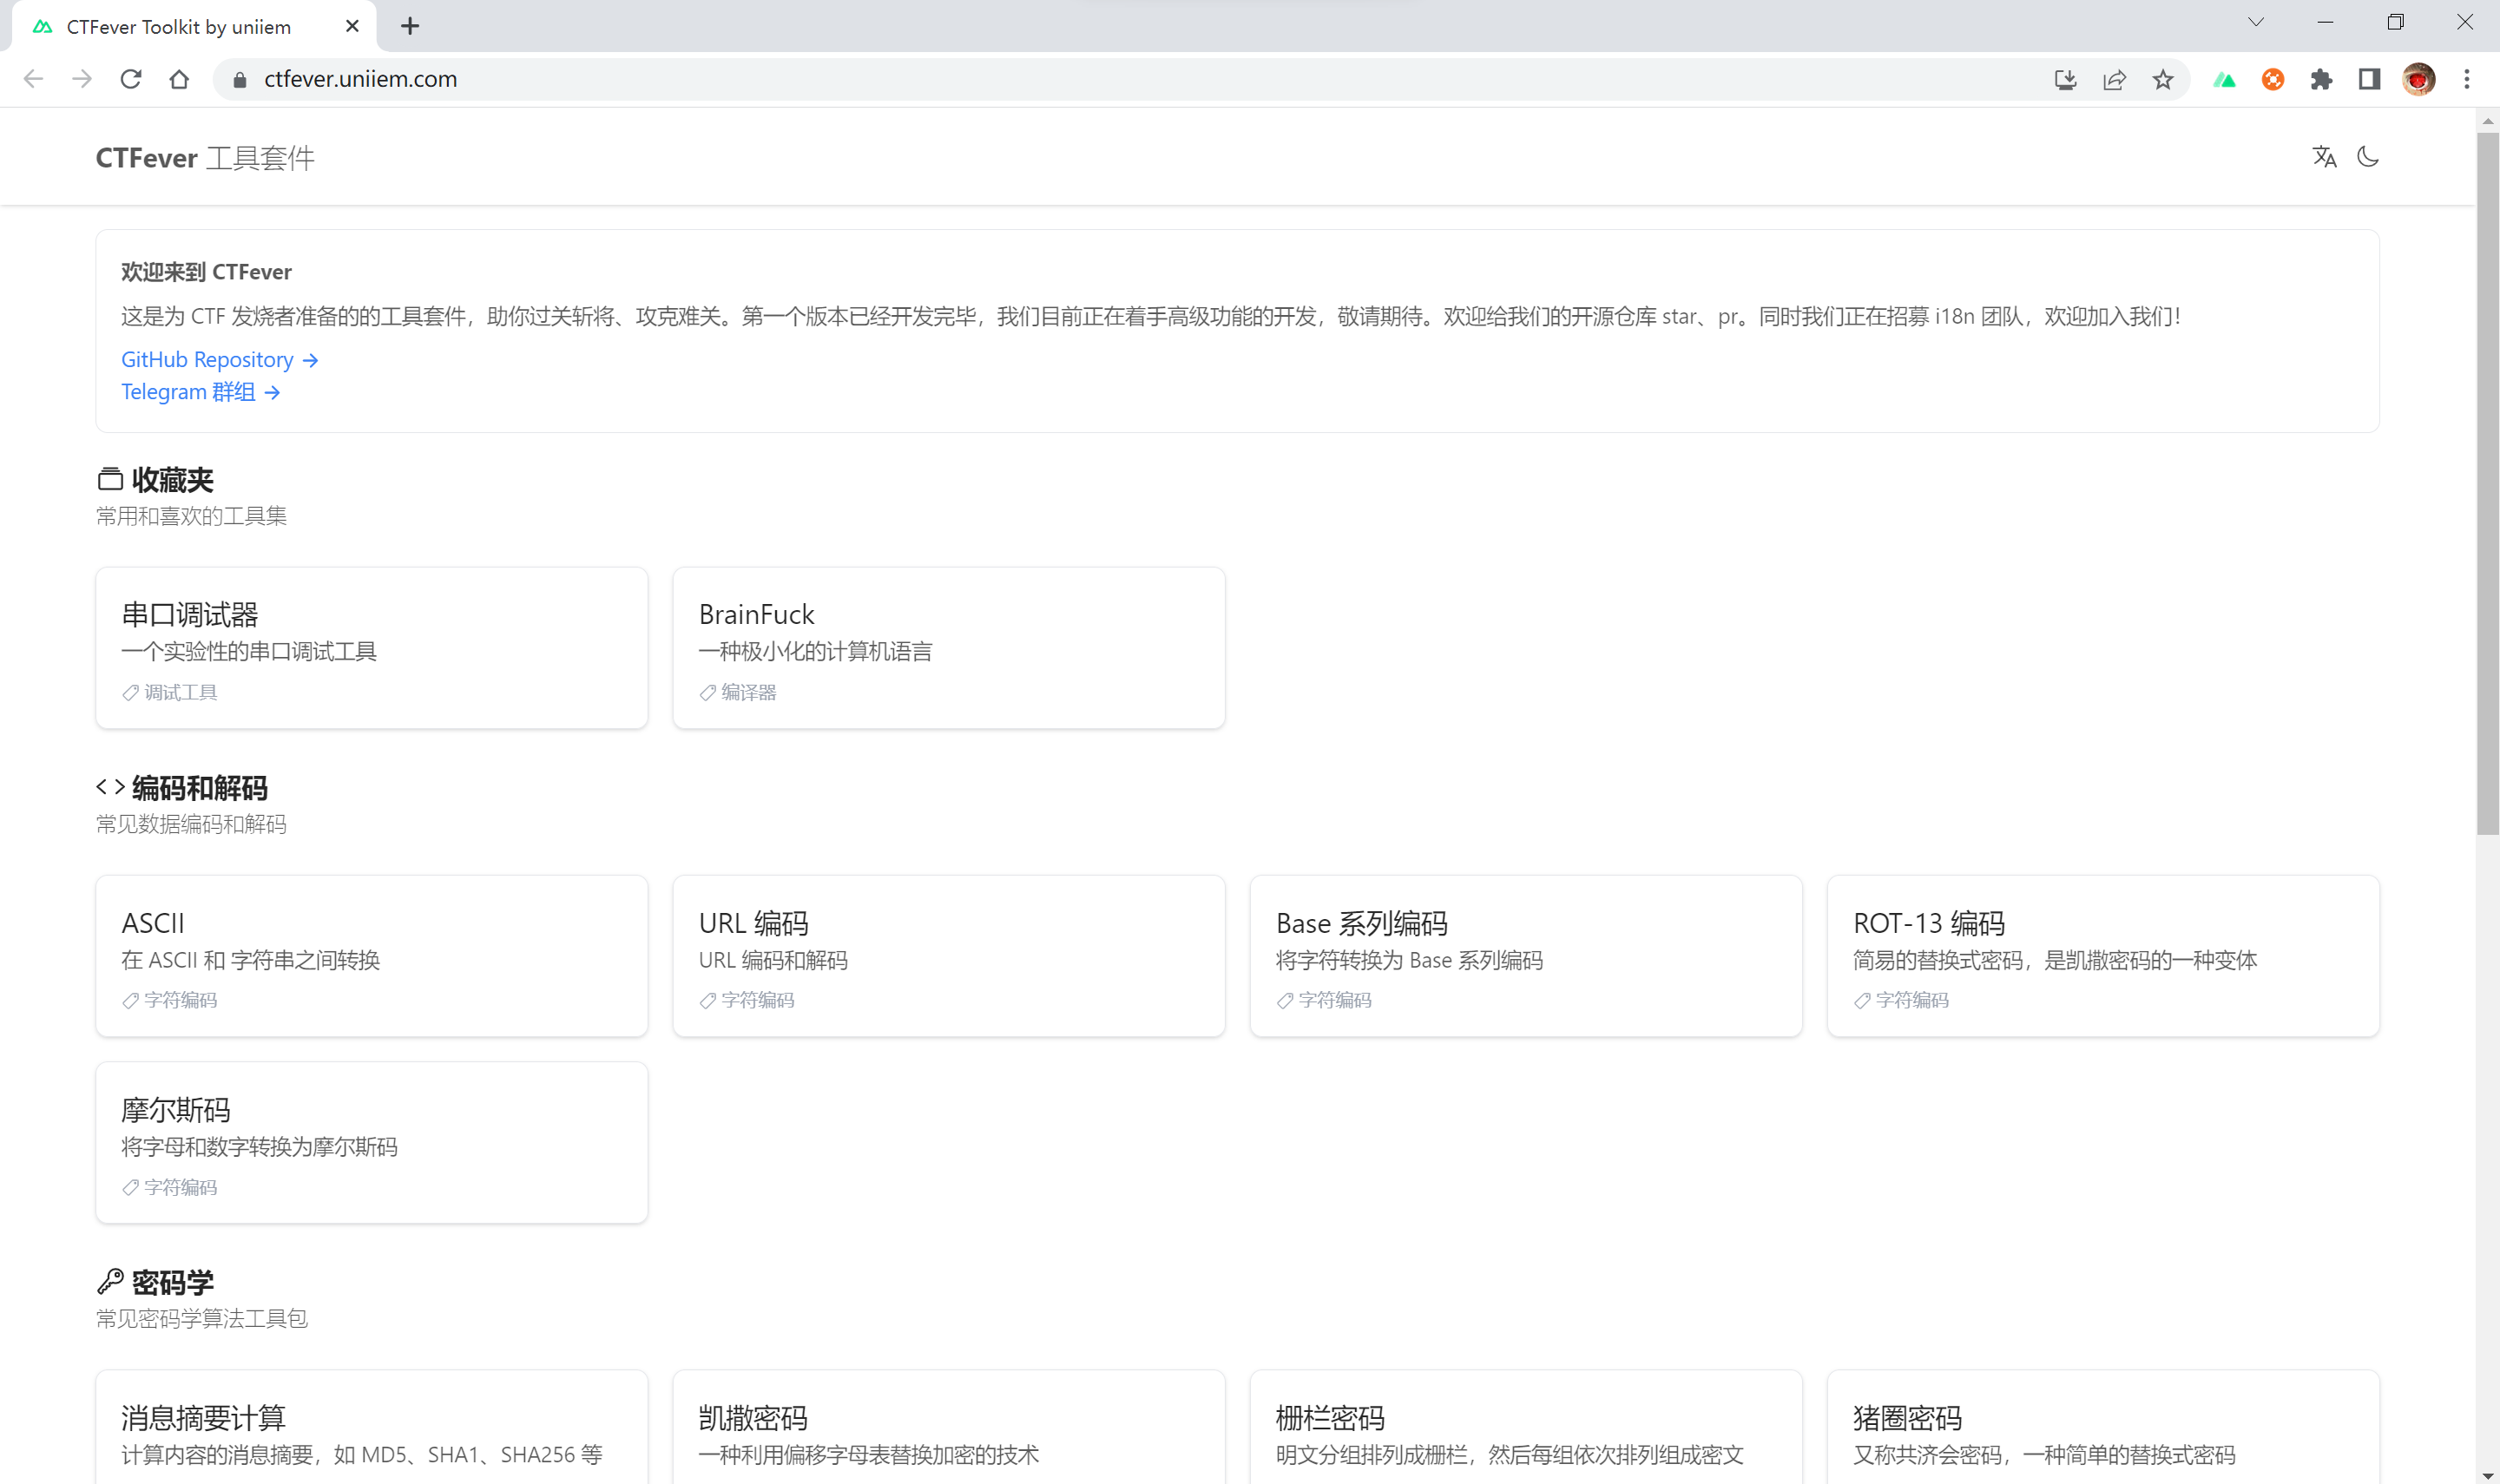Click the scrollbar down arrow
The image size is (2500, 1484).
2487,1475
